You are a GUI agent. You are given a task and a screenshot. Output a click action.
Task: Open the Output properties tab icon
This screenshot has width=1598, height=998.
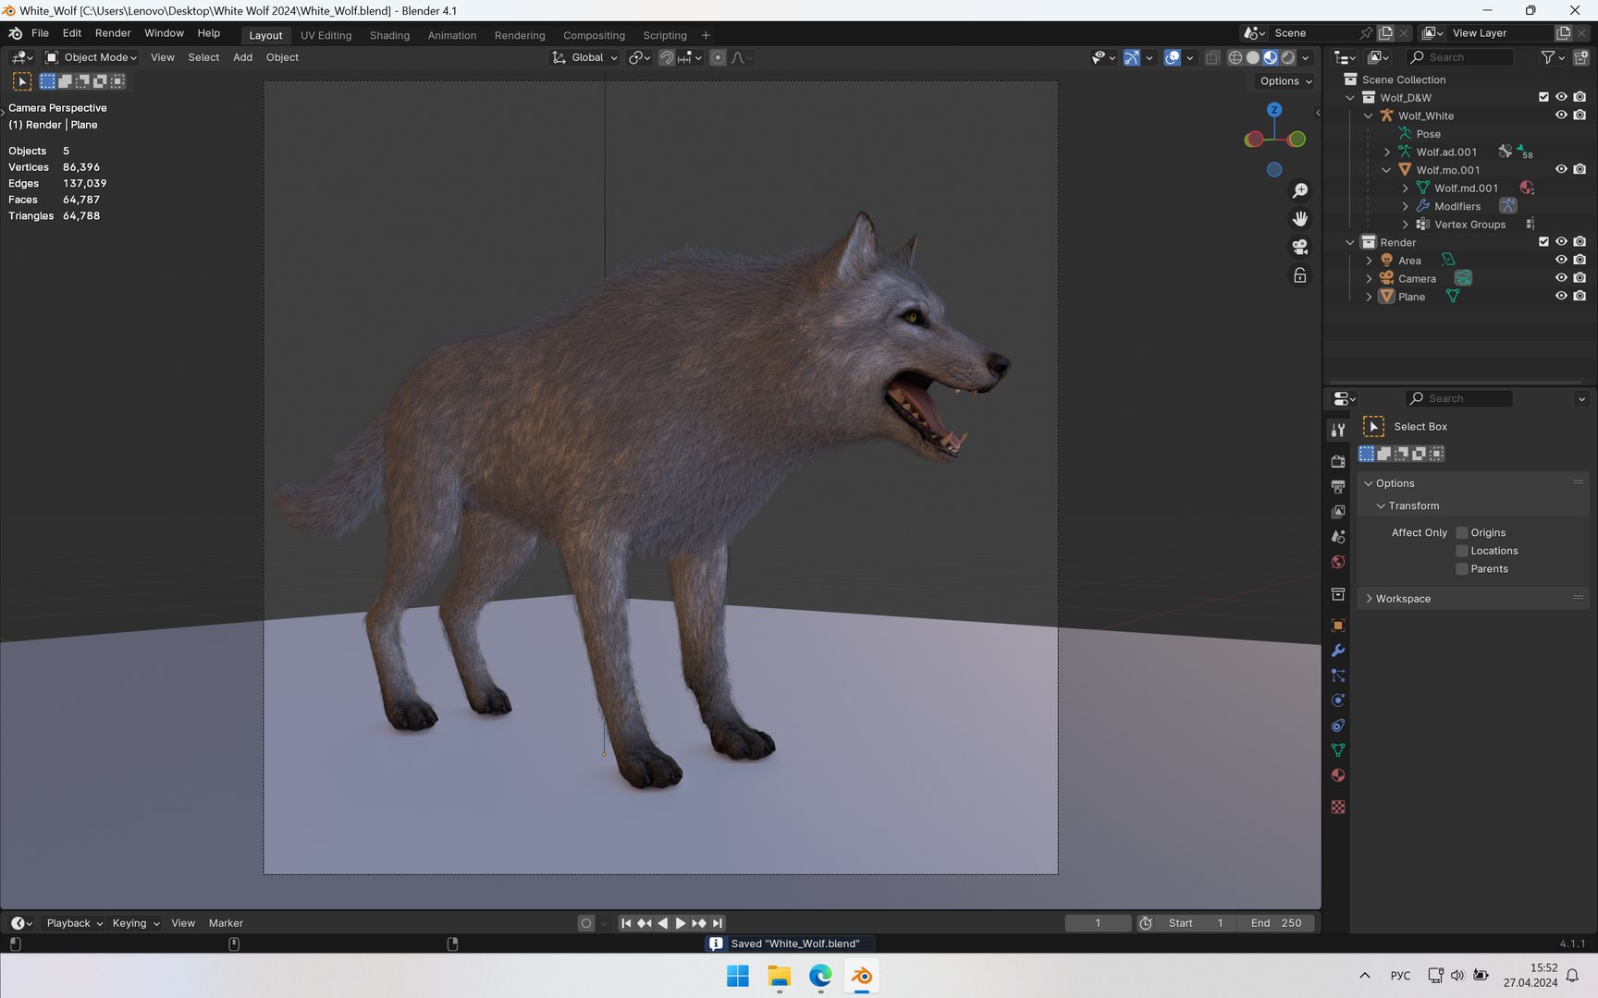[x=1338, y=486]
